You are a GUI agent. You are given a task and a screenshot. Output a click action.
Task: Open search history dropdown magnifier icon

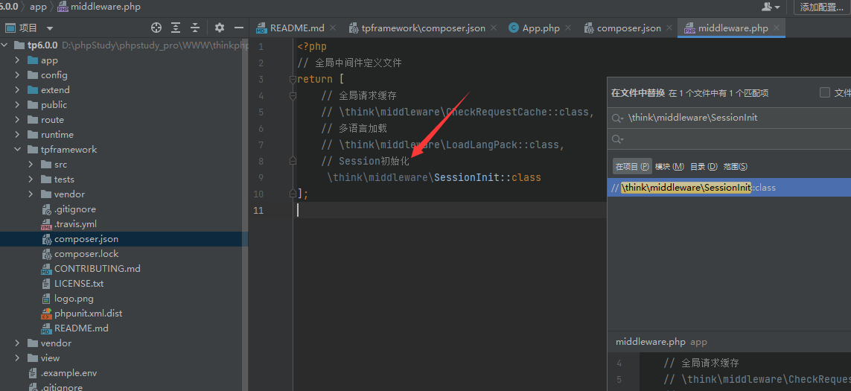click(x=618, y=118)
